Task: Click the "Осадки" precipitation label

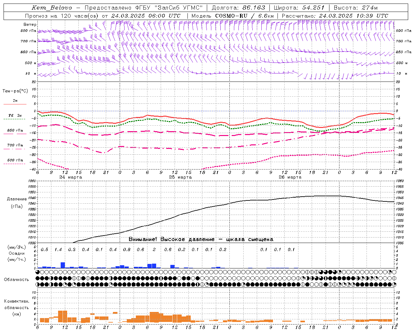Action: click(16, 253)
